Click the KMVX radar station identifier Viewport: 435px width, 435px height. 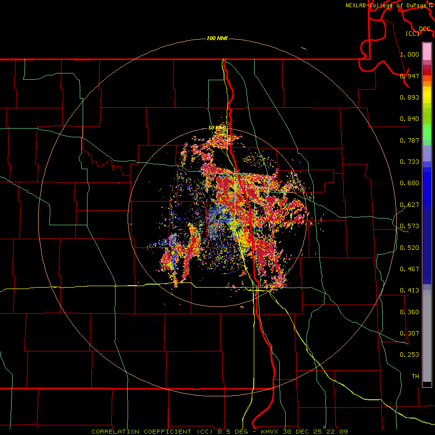tap(270, 432)
